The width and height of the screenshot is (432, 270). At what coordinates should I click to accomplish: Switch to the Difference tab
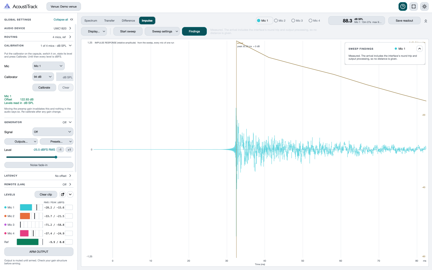point(128,21)
